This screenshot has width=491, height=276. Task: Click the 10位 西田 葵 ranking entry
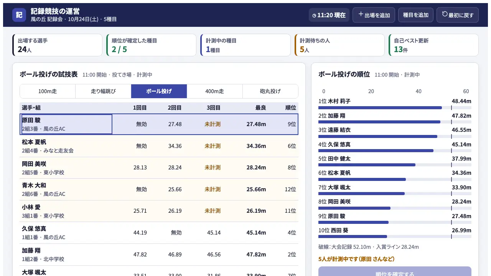395,233
